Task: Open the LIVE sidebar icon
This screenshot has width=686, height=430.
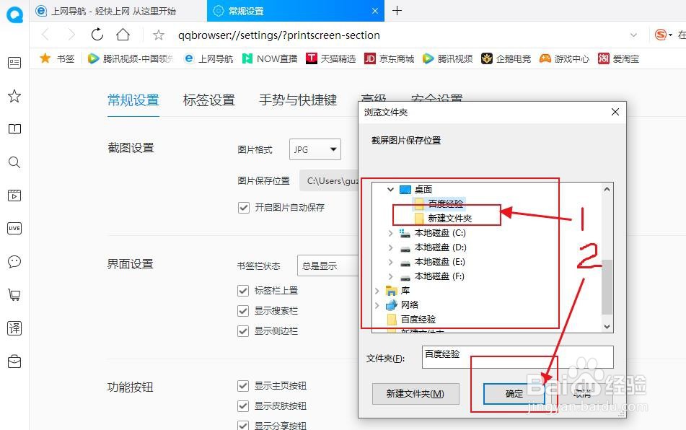Action: (x=14, y=228)
